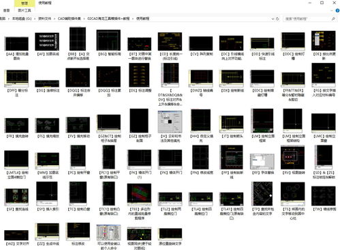Expand the ribbon with the chevron near help

pos(332,10)
